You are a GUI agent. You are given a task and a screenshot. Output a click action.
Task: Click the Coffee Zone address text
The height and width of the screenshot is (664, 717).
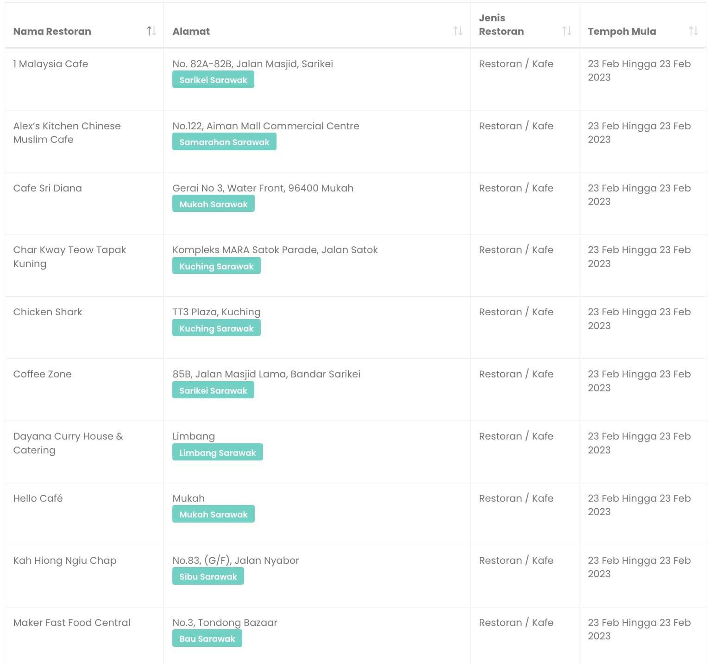[x=266, y=374]
